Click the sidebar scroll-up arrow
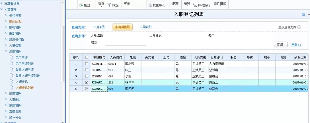The image size is (310, 123). click(63, 3)
